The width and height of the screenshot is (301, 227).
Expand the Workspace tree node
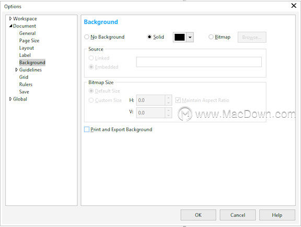10,19
